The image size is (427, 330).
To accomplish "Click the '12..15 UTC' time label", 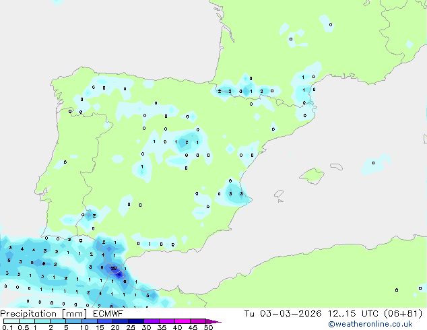I will tap(353, 314).
